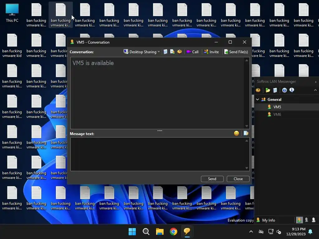
Task: Open message history icon in messenger panel
Action: 275,90
